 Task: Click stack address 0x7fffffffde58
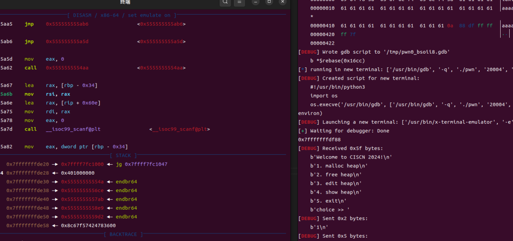(28, 226)
